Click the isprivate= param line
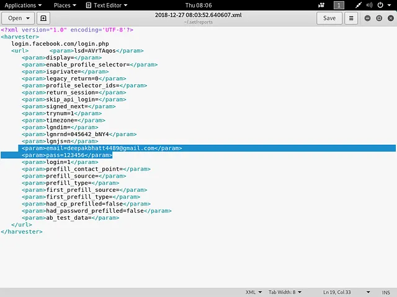This screenshot has height=297, width=397. (x=65, y=72)
